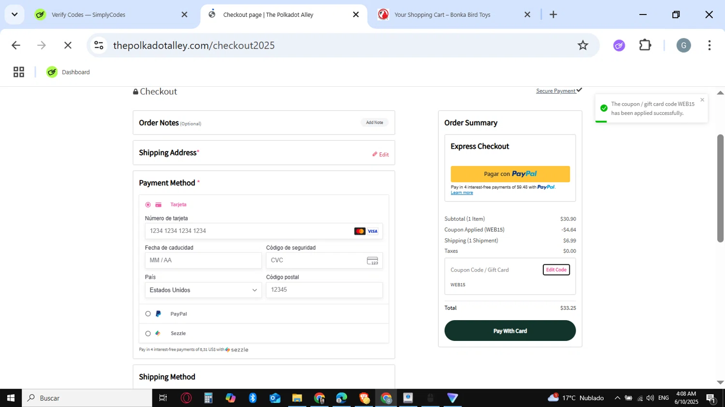Screen dimensions: 725x407
Task: Open SimplyCodes extension icon
Action: 619,45
